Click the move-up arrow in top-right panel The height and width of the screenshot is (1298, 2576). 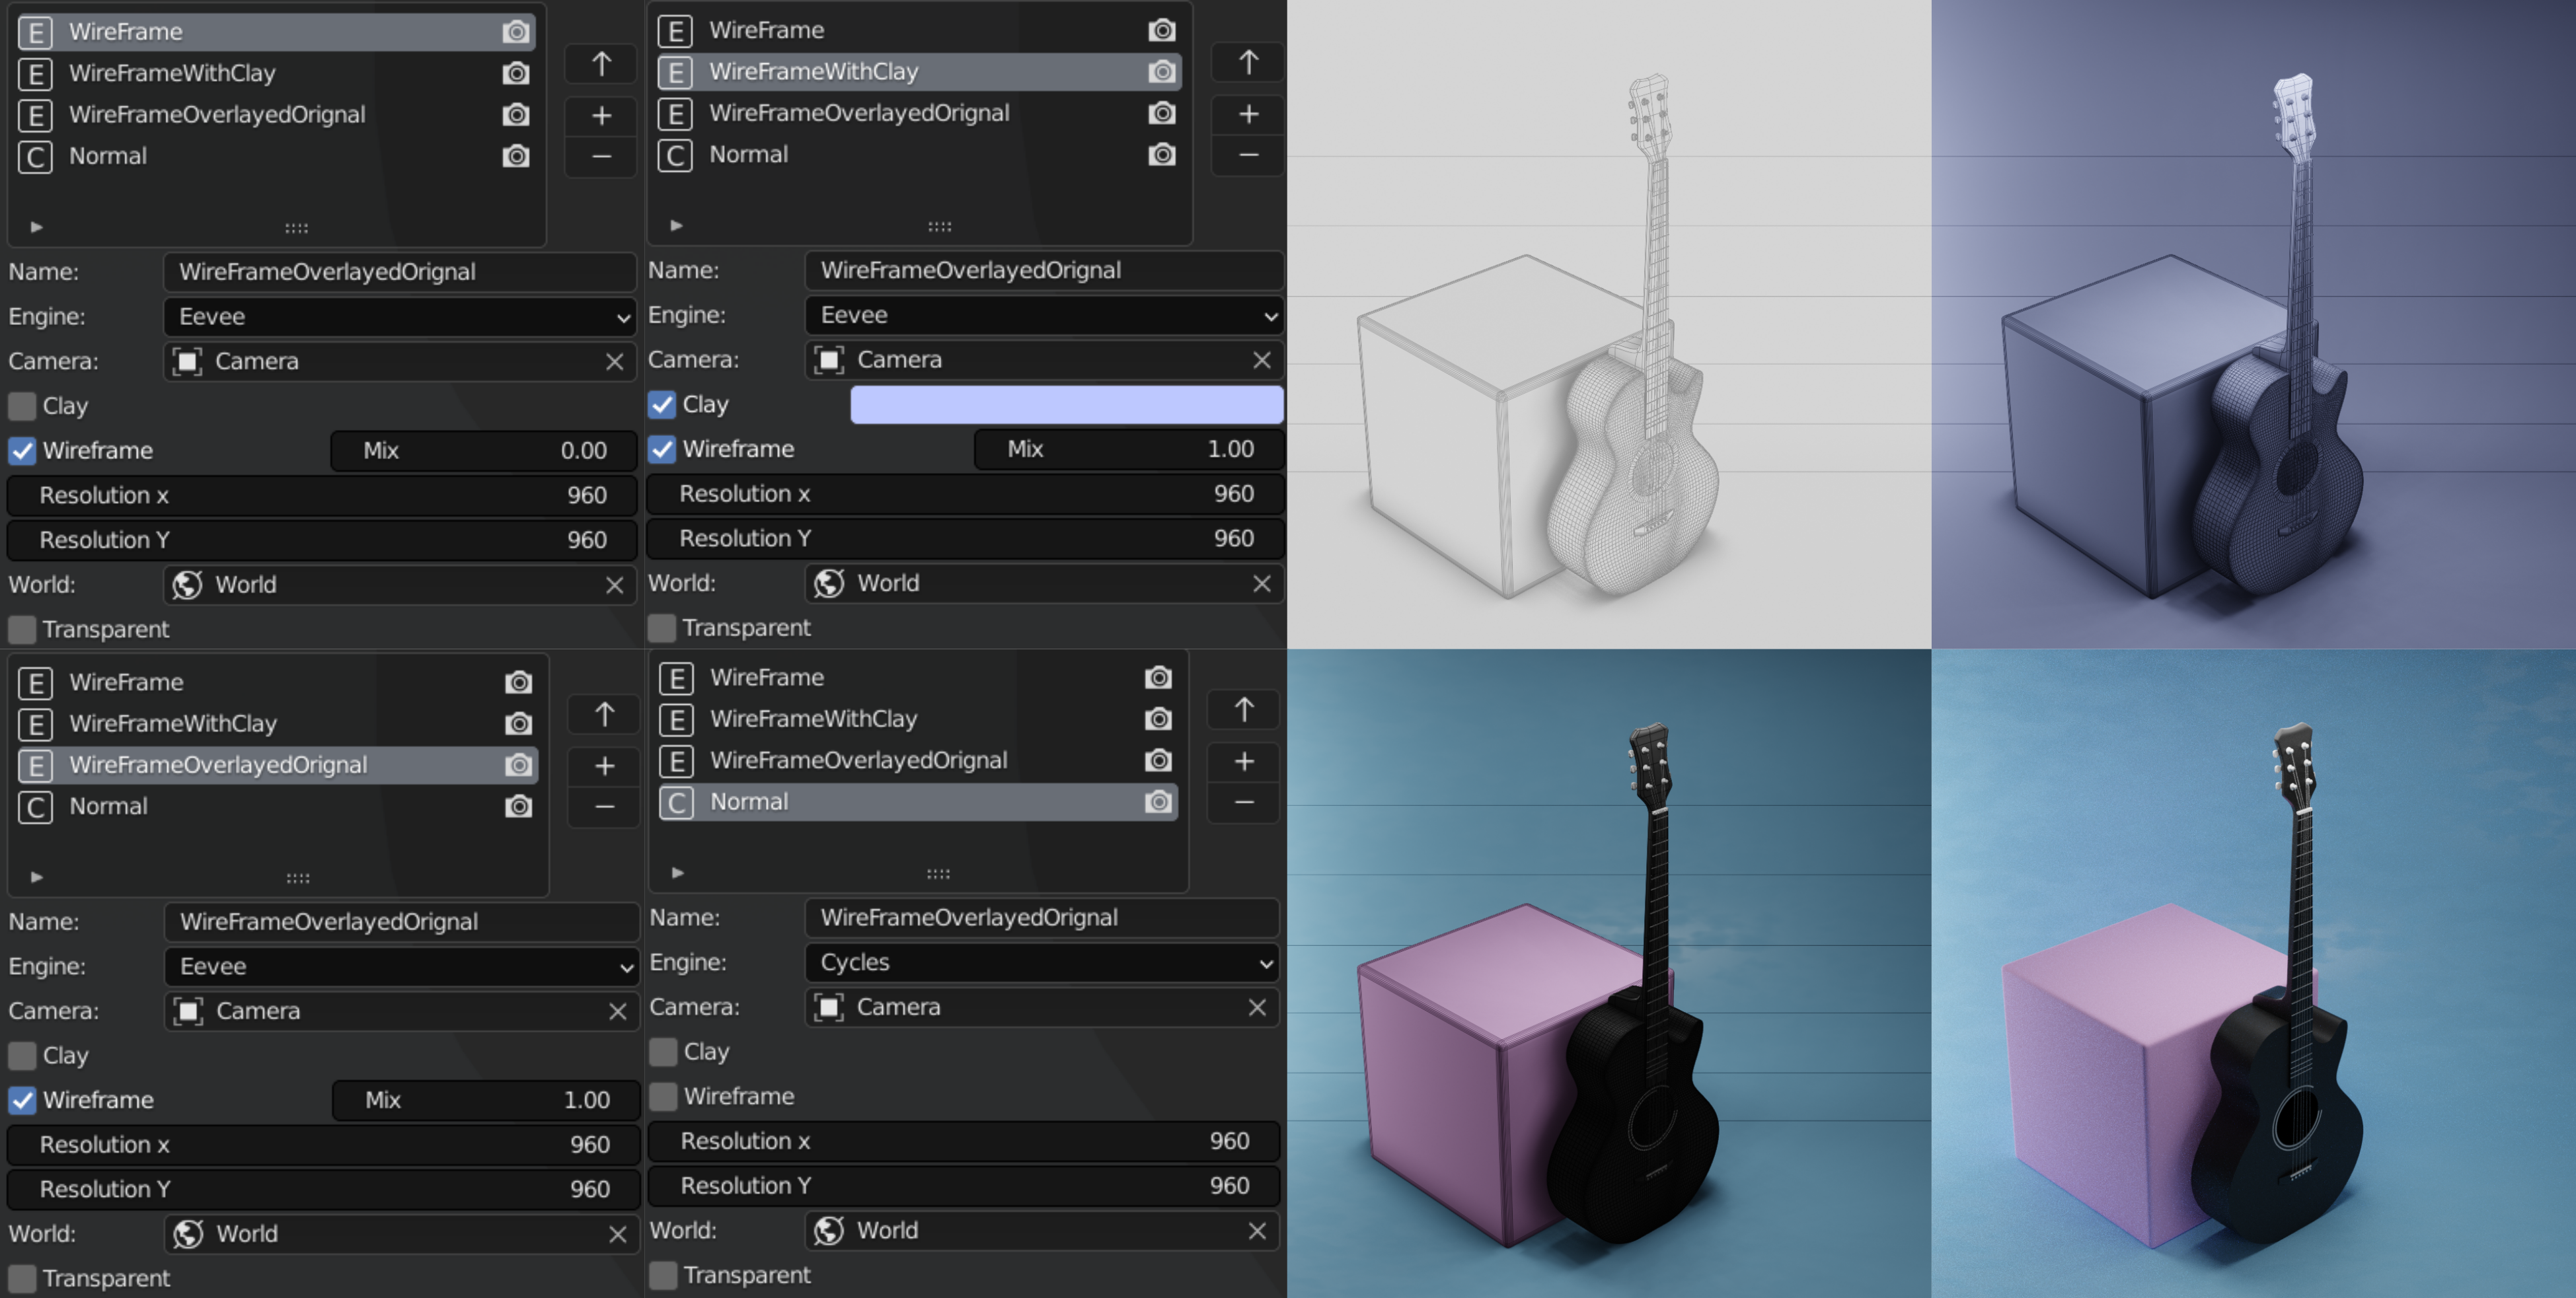[x=1248, y=62]
